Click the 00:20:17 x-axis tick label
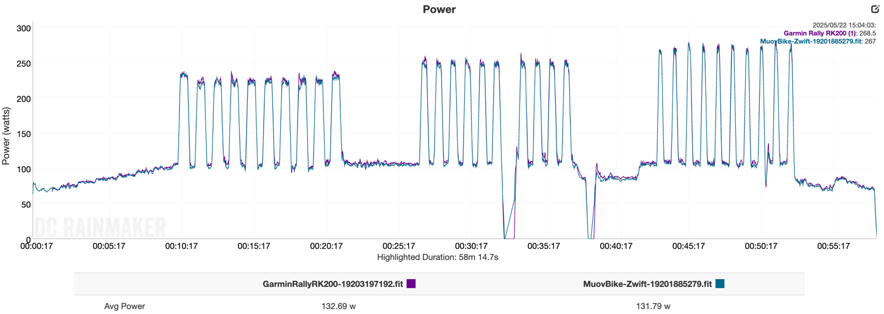 point(326,246)
